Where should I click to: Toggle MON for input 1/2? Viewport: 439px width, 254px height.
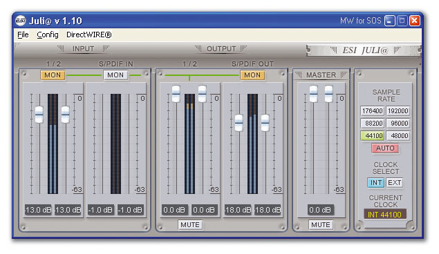(x=53, y=75)
